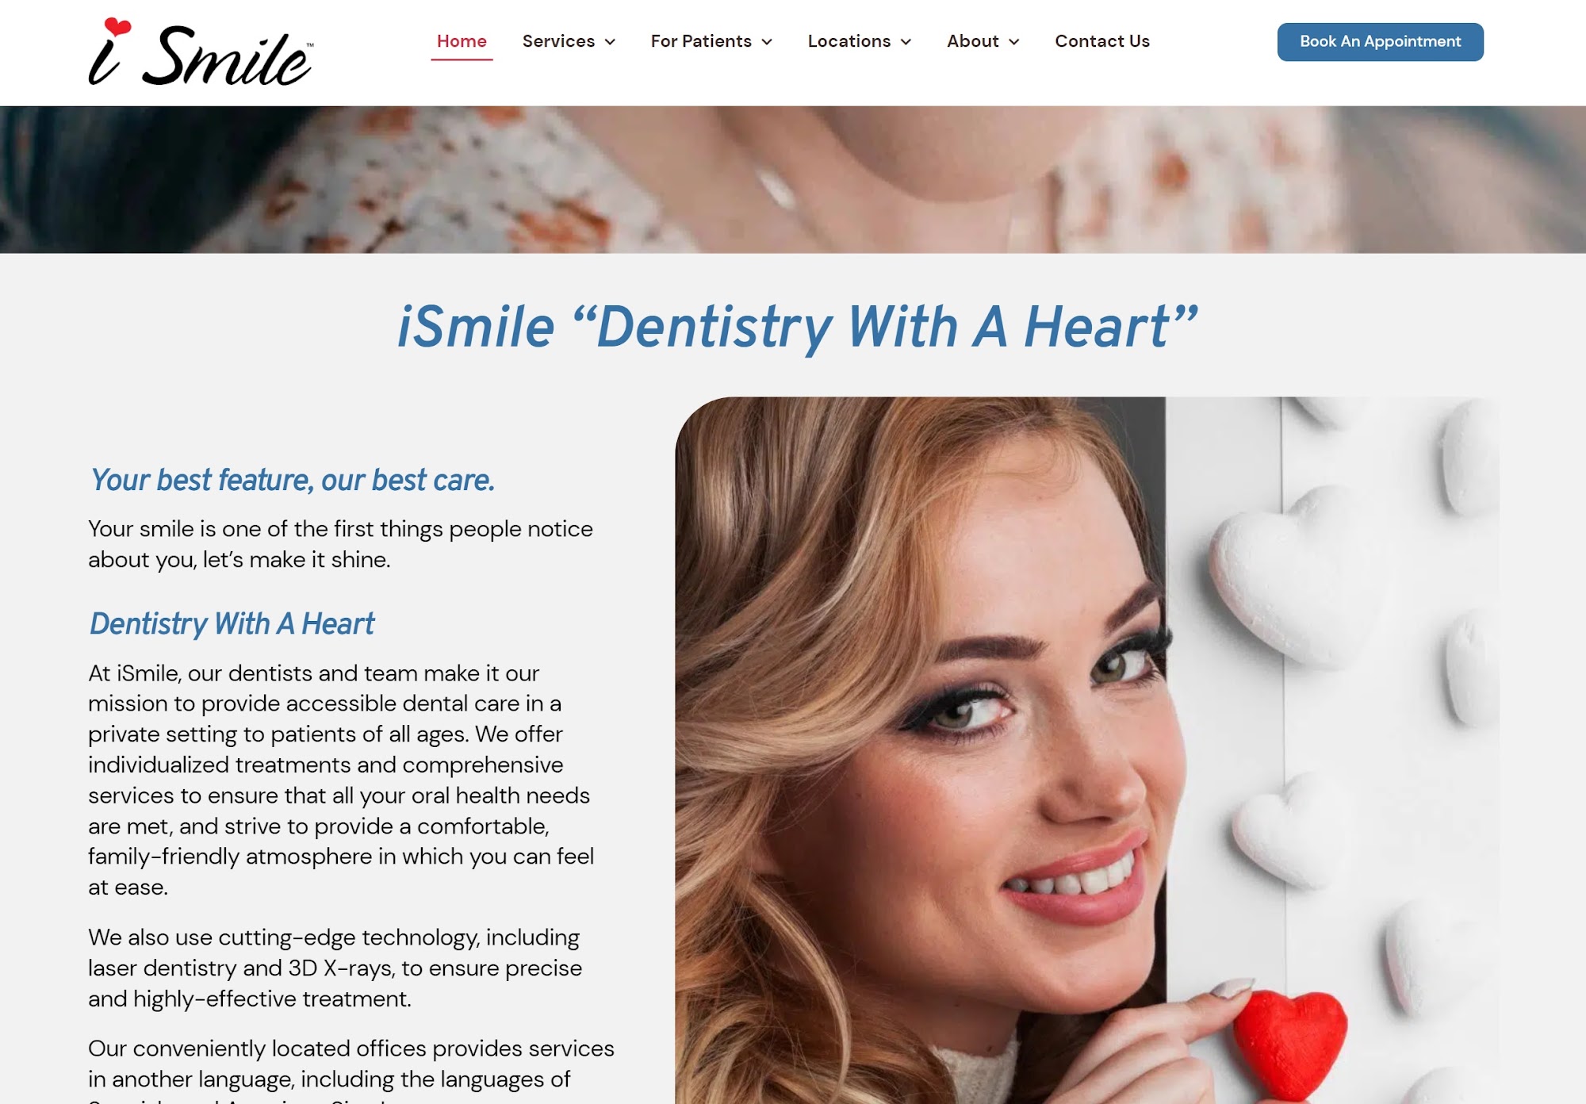Open the Home menu item
The height and width of the screenshot is (1104, 1586).
click(x=462, y=41)
